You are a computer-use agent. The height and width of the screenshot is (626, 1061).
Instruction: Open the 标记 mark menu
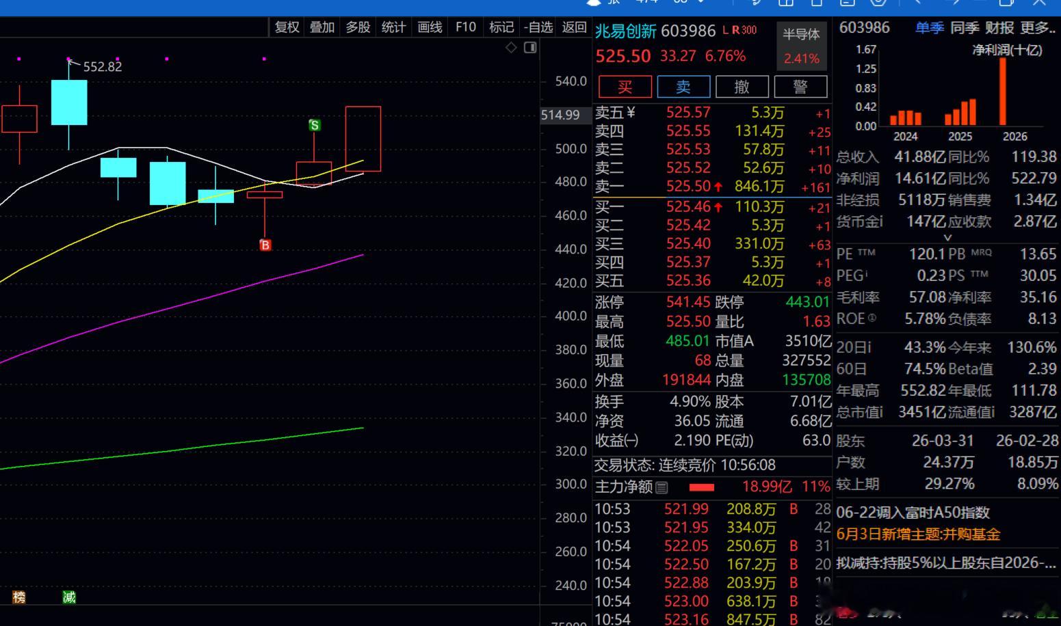click(x=501, y=27)
